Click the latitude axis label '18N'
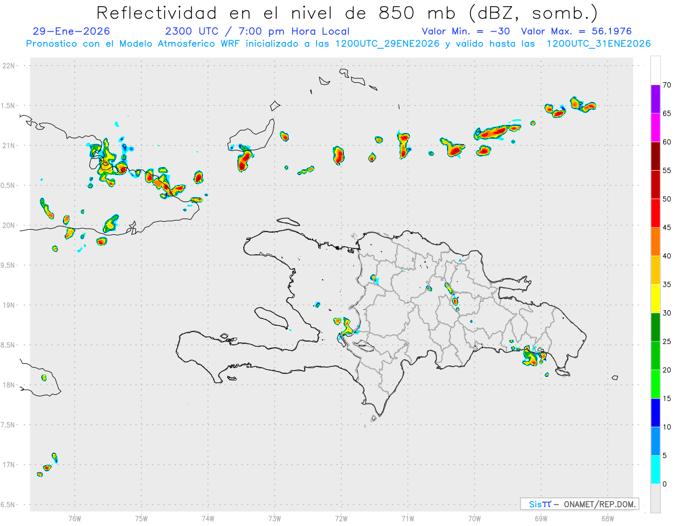Image resolution: width=682 pixels, height=526 pixels. [x=9, y=385]
